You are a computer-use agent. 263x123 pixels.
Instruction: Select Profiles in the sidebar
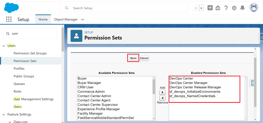(19, 69)
